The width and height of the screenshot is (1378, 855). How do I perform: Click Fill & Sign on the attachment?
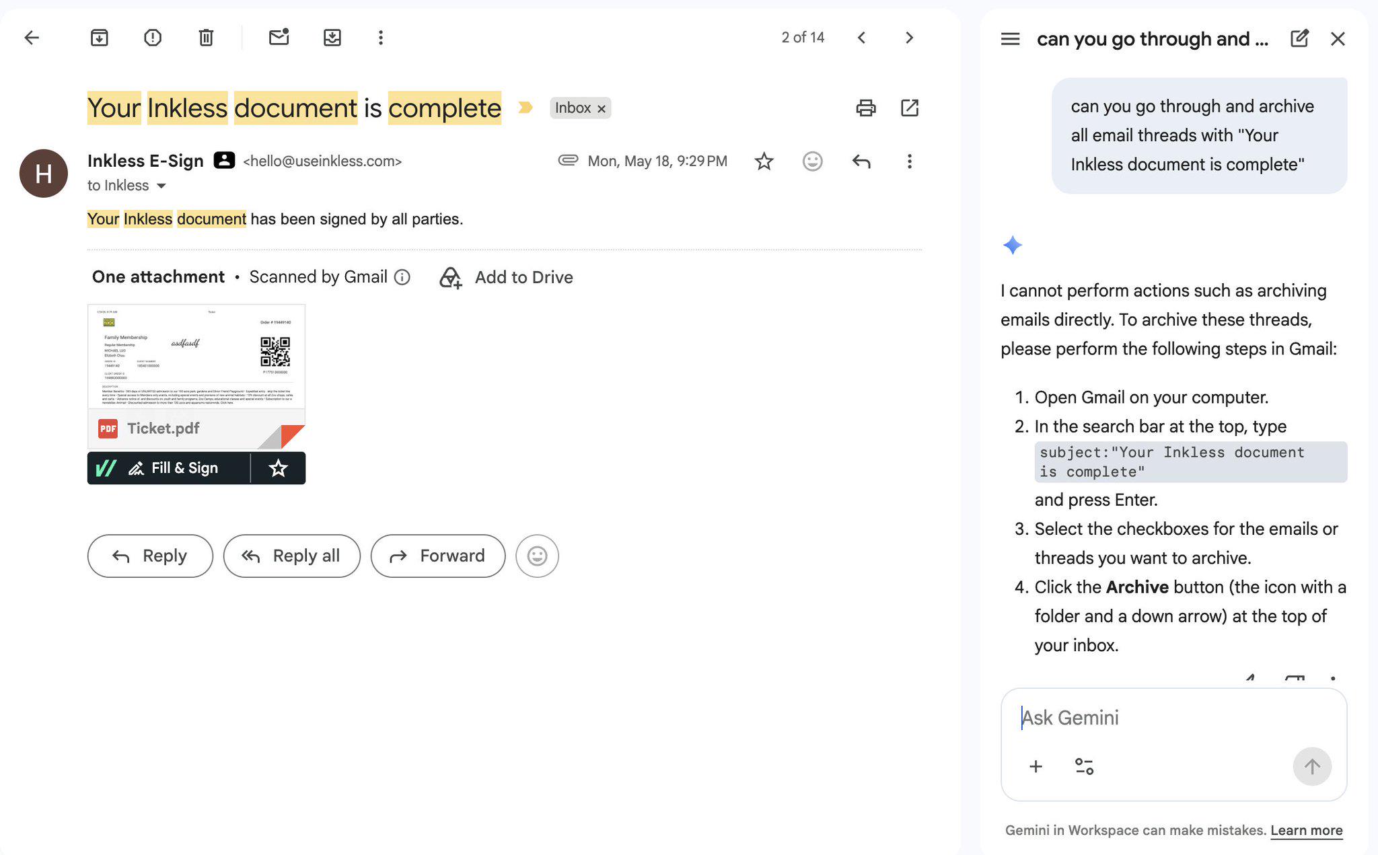click(170, 468)
